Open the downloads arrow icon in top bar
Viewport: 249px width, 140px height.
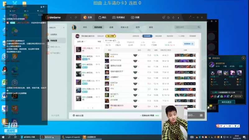click(x=173, y=17)
